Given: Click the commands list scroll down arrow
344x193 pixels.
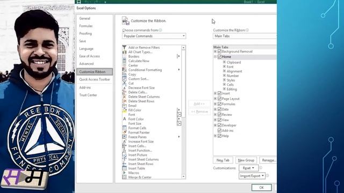Looking at the screenshot, I should click(x=183, y=176).
